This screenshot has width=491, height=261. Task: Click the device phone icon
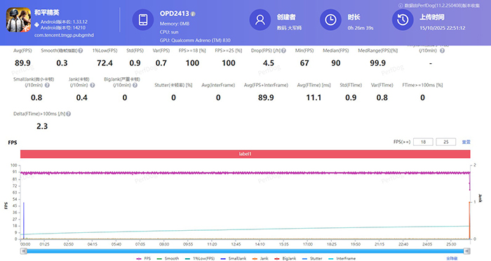(143, 20)
